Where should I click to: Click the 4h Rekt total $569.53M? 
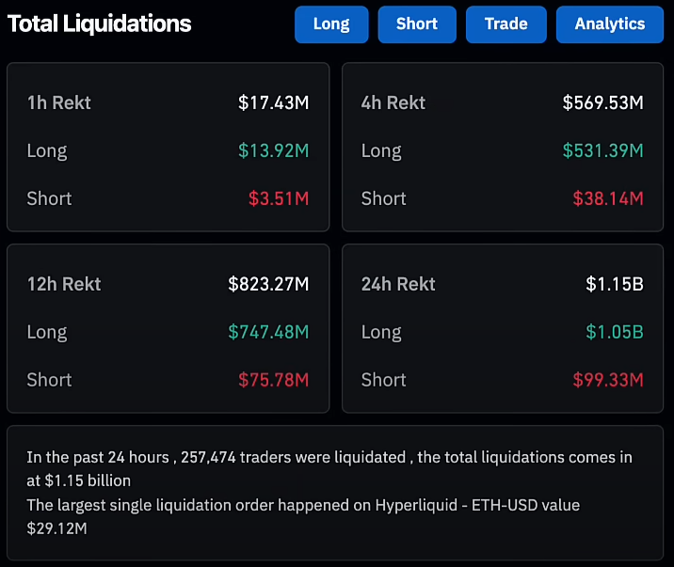coord(602,102)
